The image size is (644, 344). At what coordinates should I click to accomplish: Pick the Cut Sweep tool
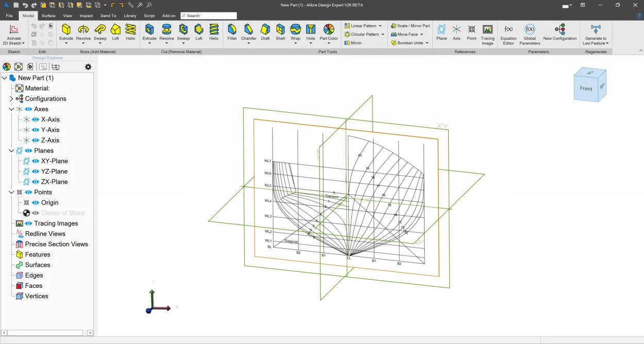[183, 32]
